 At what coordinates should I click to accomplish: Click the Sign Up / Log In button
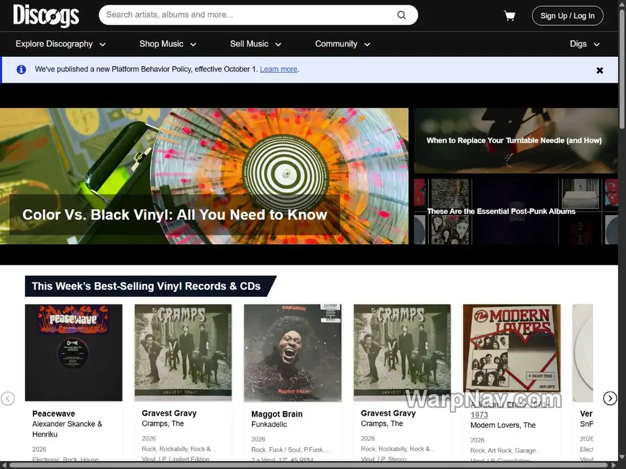click(x=568, y=16)
